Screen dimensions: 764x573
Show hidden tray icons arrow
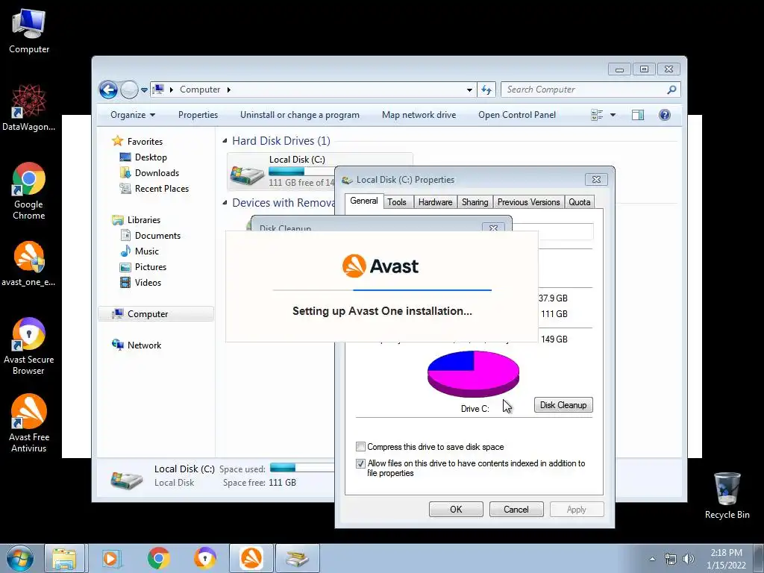coord(652,559)
